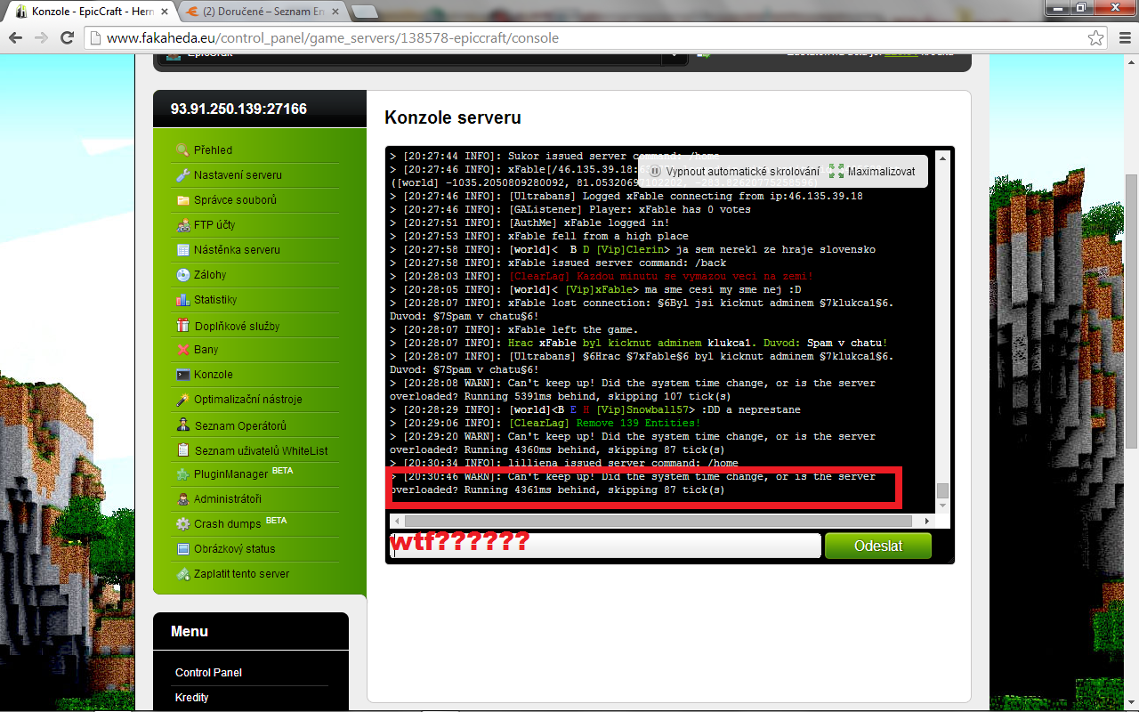Click console vertical scrollbar up arrow
This screenshot has height=712, width=1139.
pyautogui.click(x=943, y=156)
